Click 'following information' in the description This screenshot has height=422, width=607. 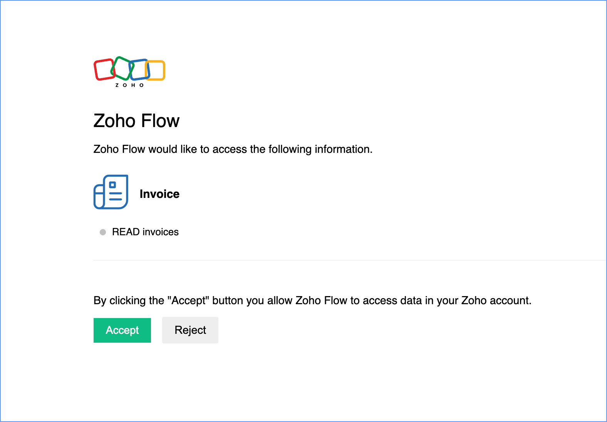(x=320, y=149)
